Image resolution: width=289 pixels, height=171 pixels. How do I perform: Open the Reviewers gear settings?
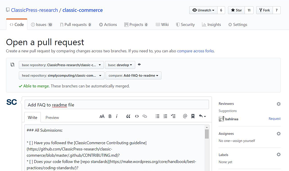[x=279, y=104]
